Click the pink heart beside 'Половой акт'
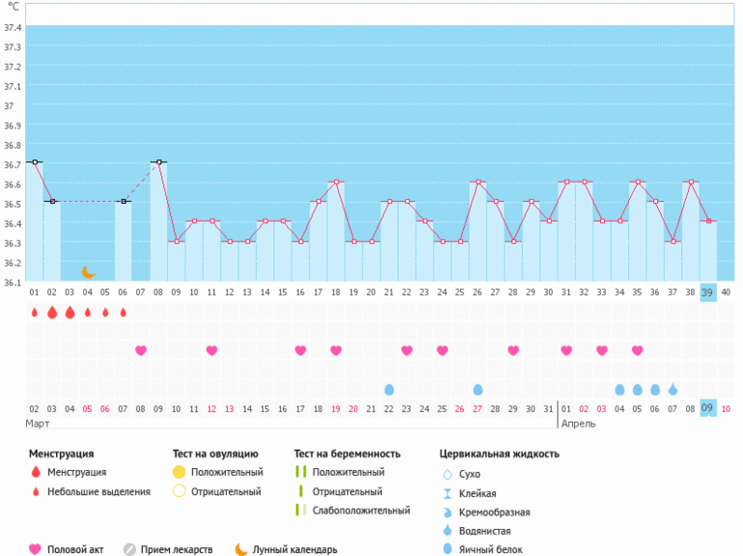The width and height of the screenshot is (743, 556). pyautogui.click(x=36, y=549)
